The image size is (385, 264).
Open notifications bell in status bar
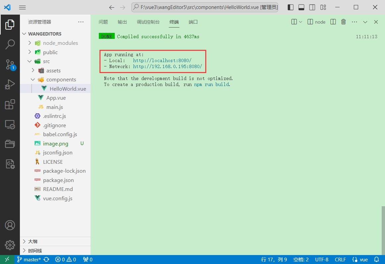(377, 259)
